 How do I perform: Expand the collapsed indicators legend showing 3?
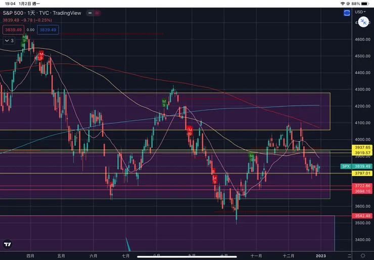[x=9, y=40]
